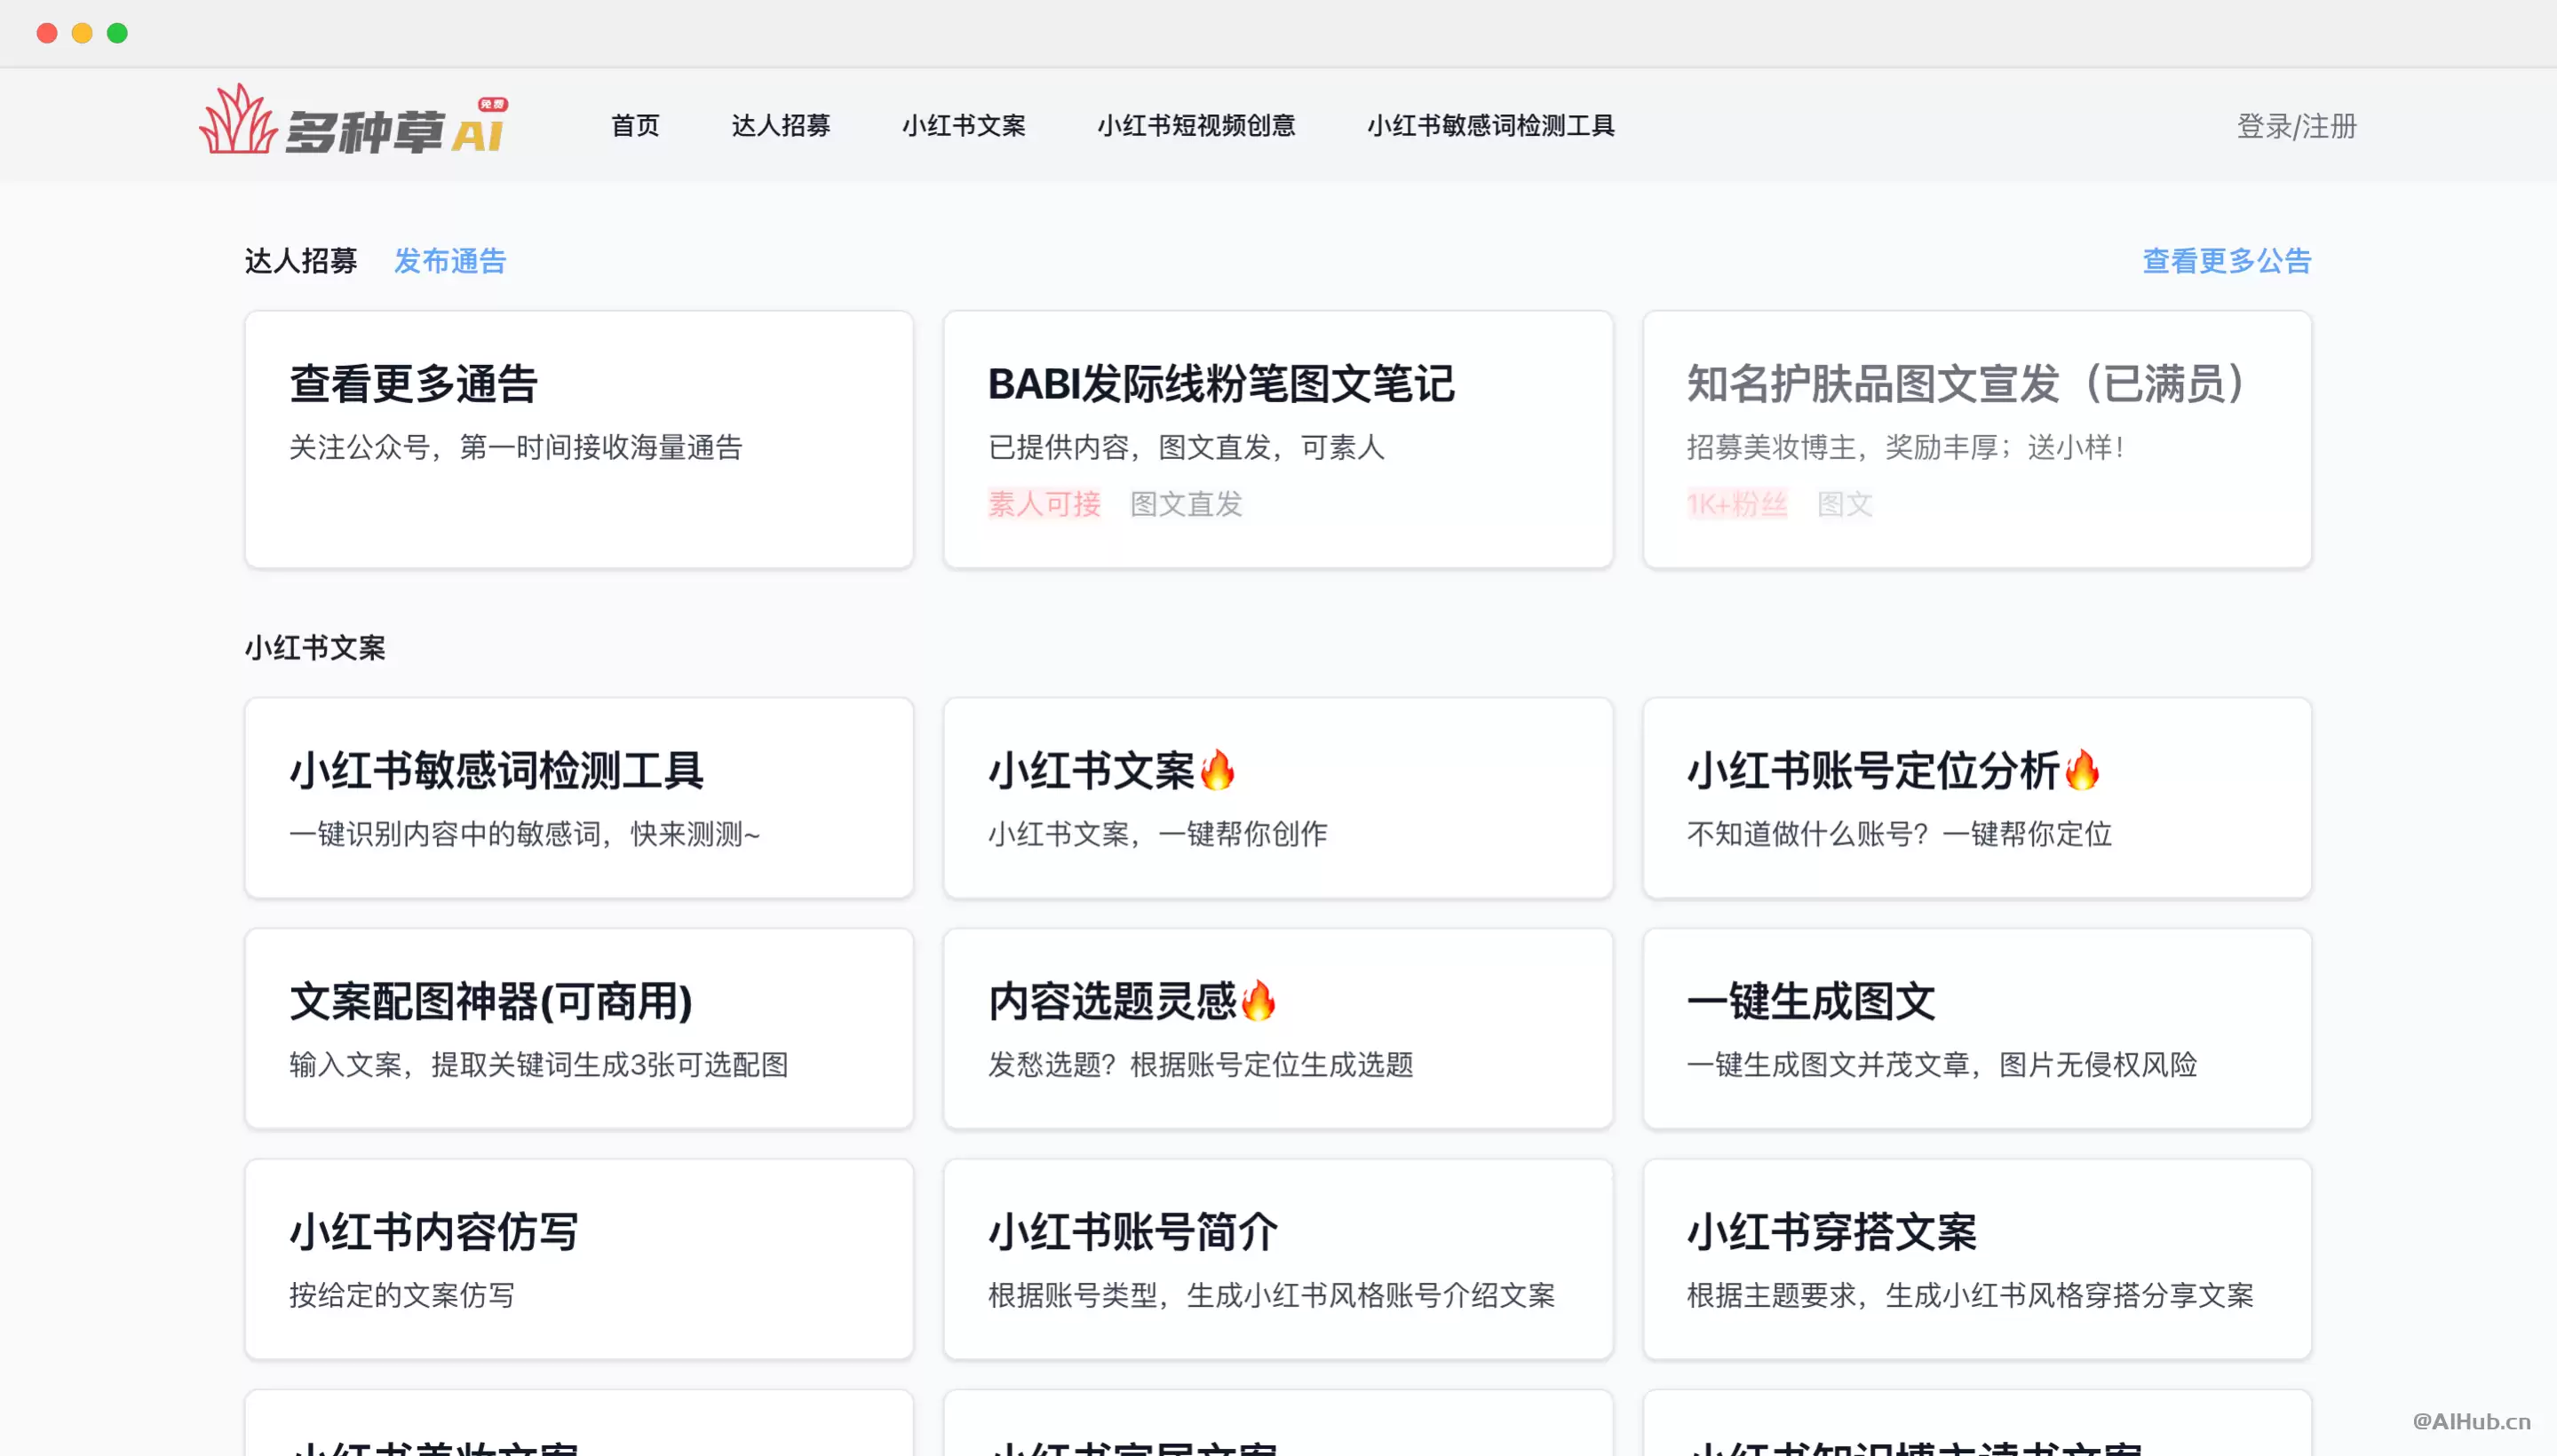Click the 小红书文案 section heading
The image size is (2557, 1456).
pyautogui.click(x=315, y=648)
